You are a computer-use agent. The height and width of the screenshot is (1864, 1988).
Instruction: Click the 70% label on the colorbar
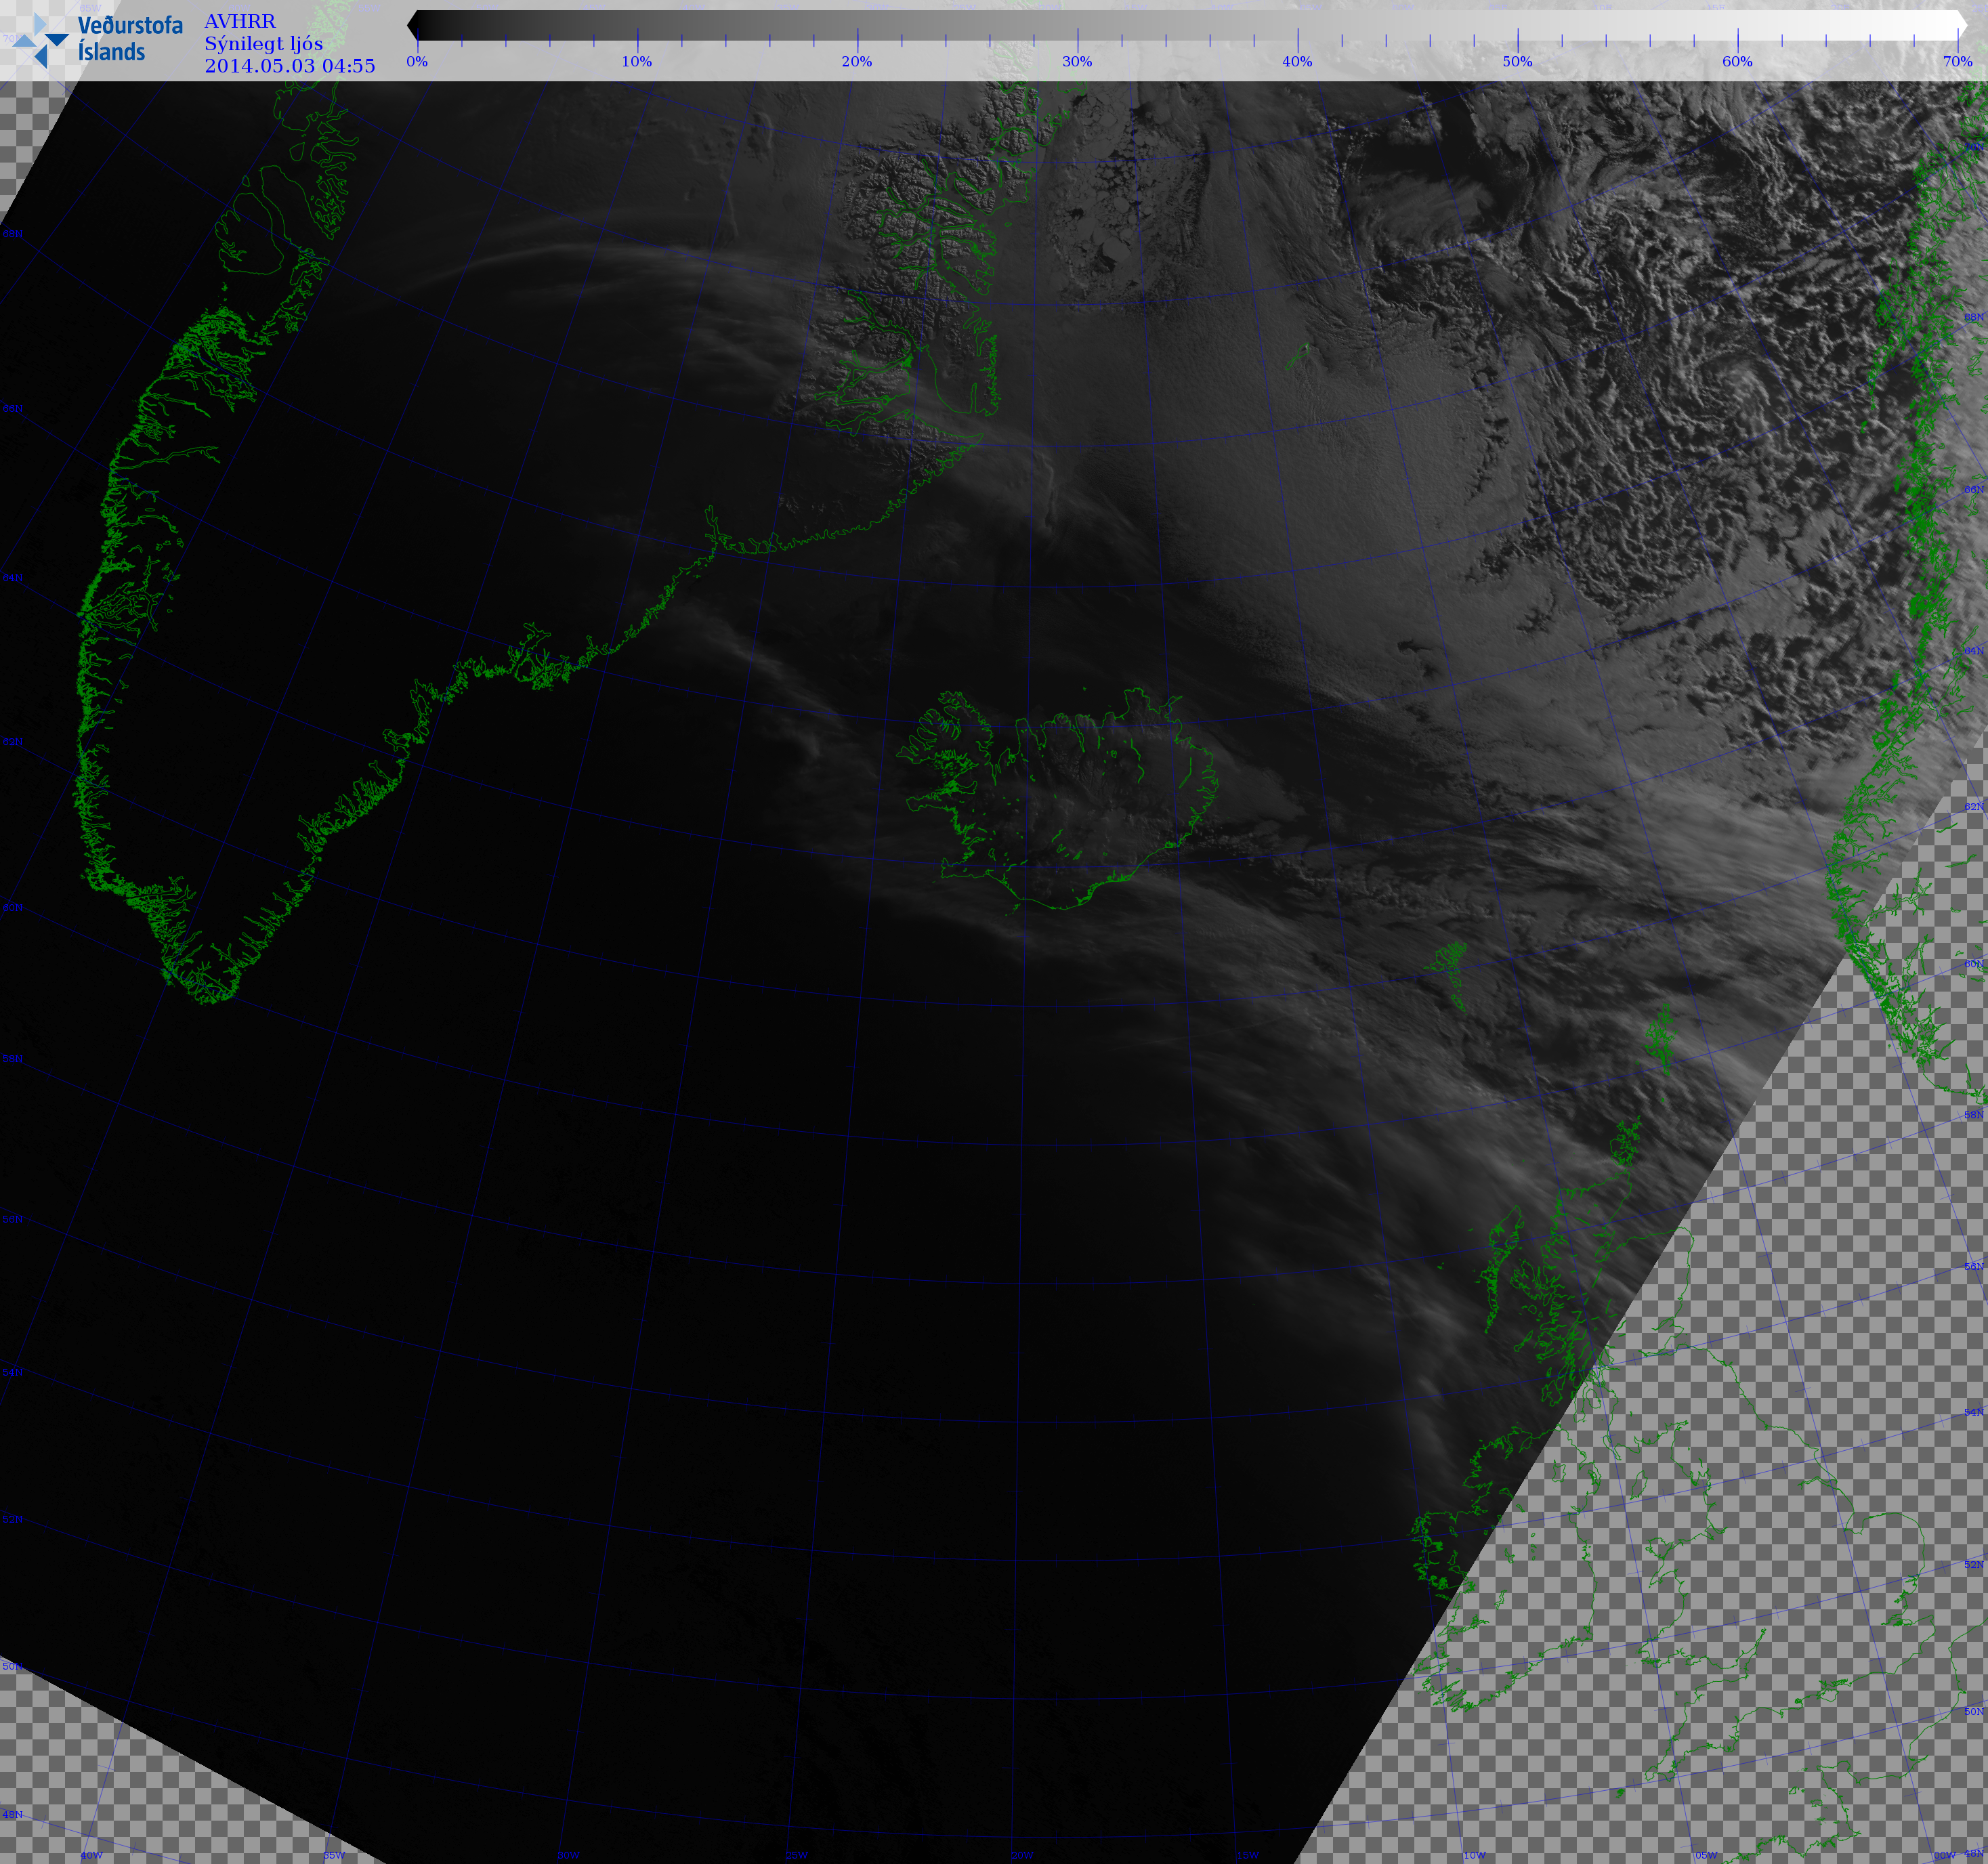click(1957, 61)
